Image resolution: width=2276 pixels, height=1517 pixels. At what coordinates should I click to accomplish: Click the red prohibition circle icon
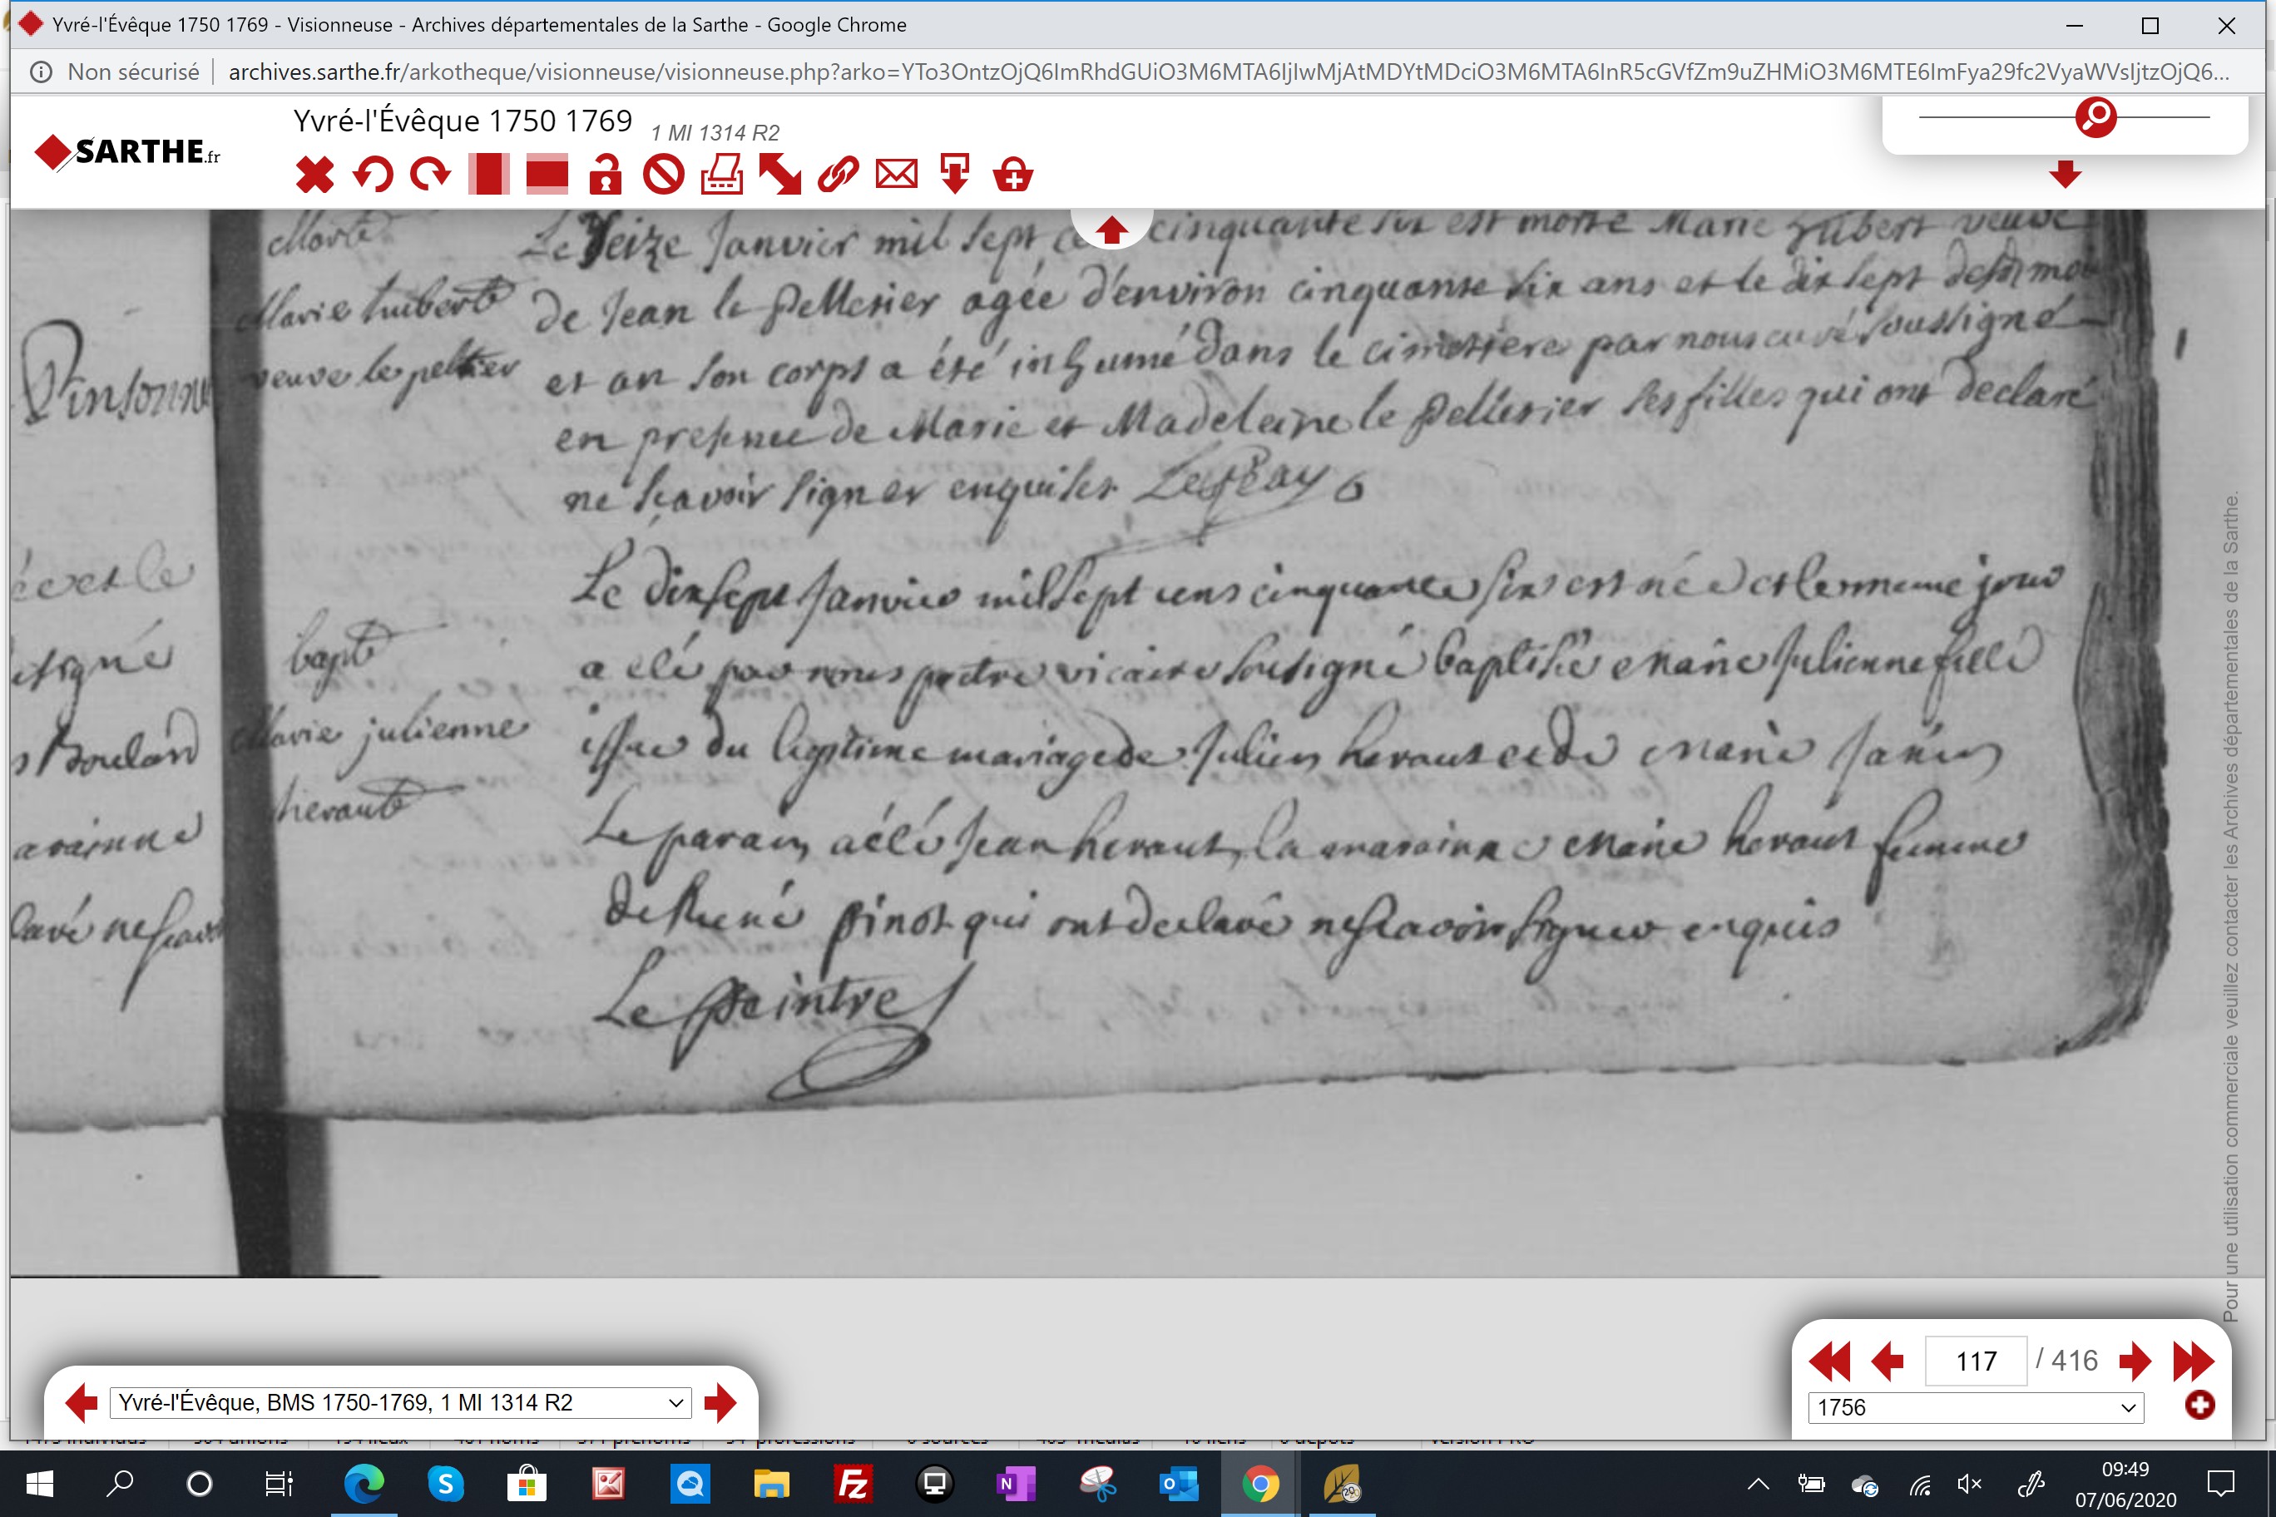tap(664, 175)
